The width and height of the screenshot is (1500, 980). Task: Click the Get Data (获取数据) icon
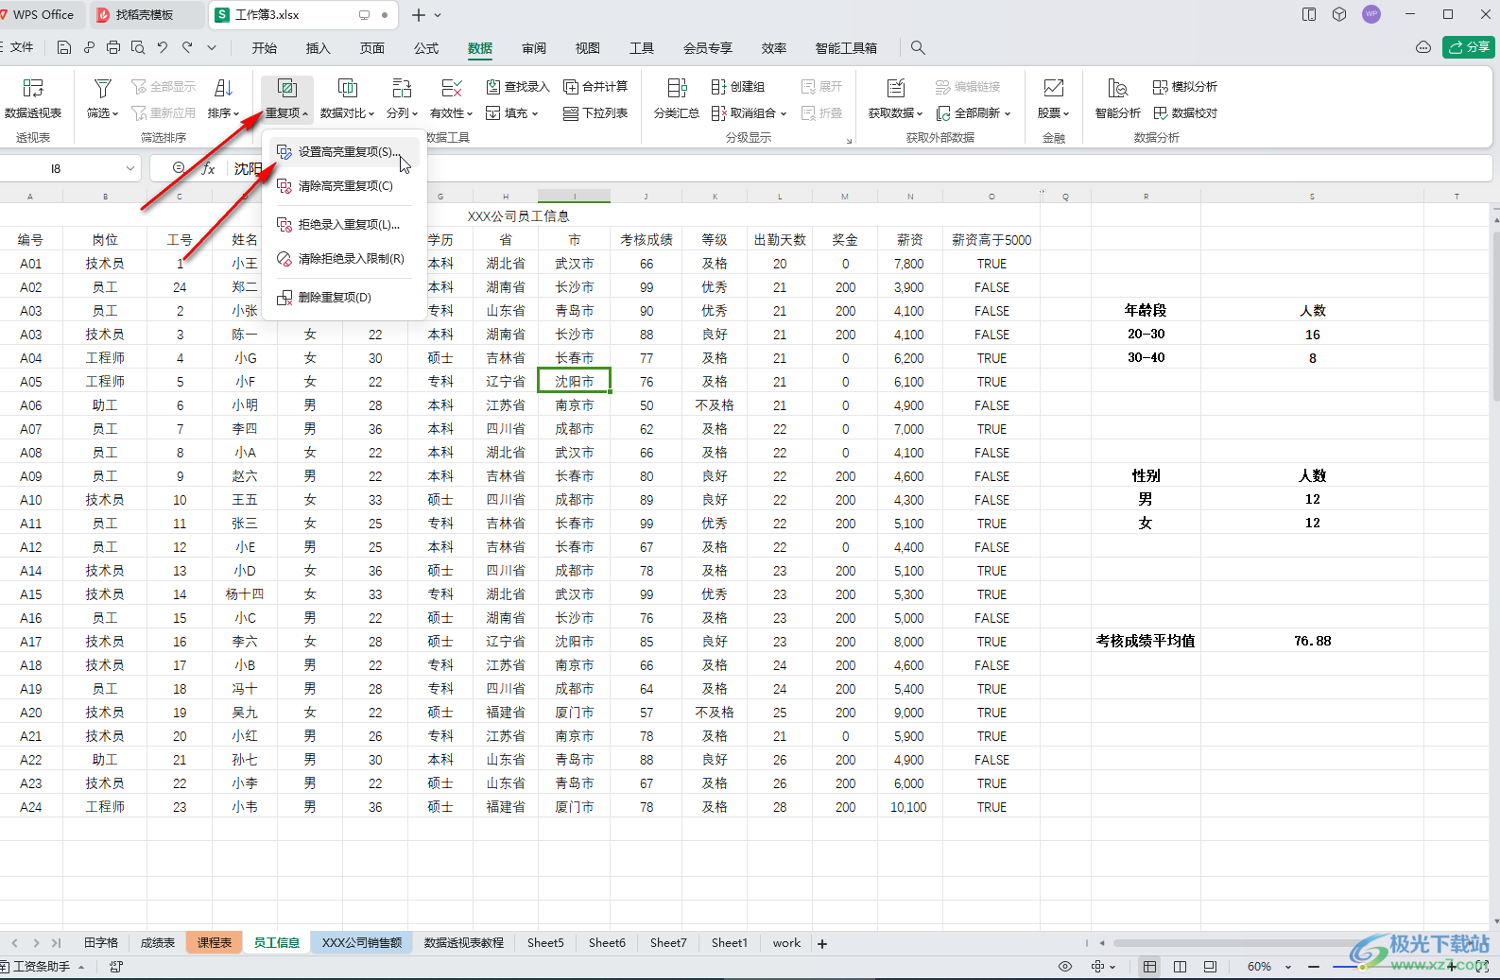pyautogui.click(x=895, y=88)
